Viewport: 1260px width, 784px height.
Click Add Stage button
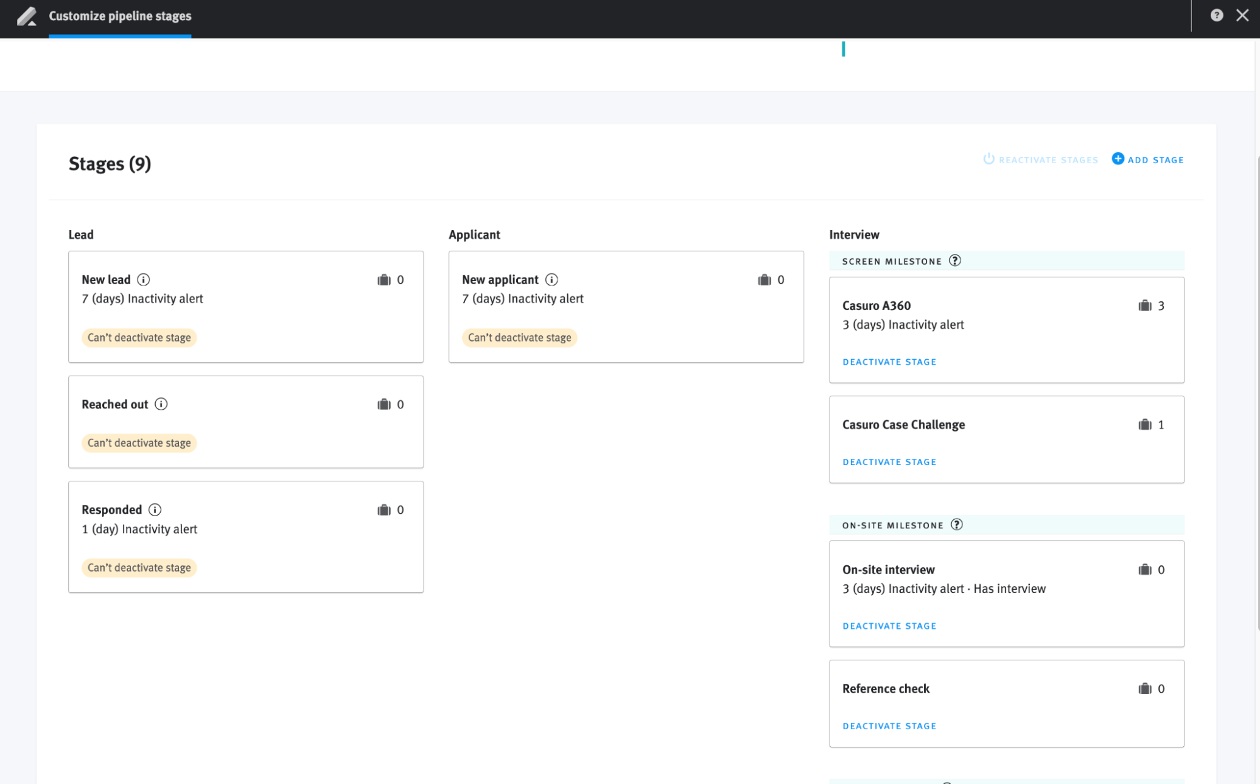(x=1148, y=159)
